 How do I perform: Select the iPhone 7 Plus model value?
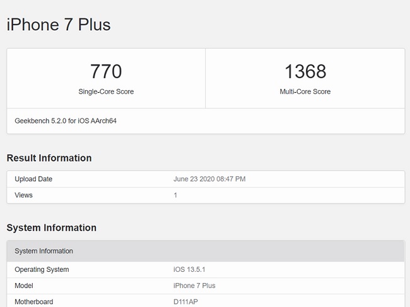(194, 286)
